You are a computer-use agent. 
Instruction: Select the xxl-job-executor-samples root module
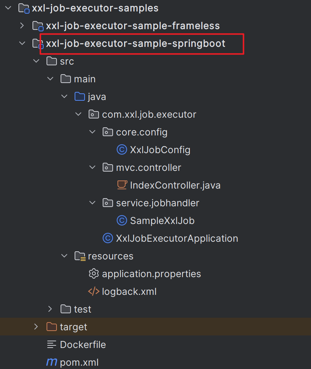[95, 8]
